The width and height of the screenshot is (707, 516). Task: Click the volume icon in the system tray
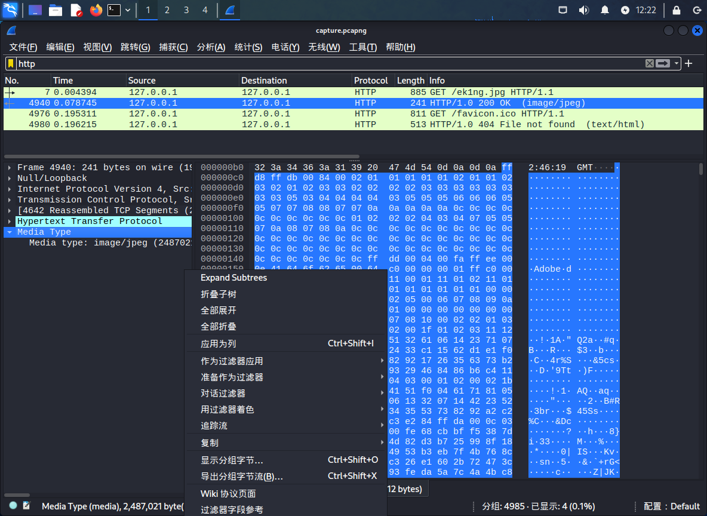pyautogui.click(x=583, y=10)
